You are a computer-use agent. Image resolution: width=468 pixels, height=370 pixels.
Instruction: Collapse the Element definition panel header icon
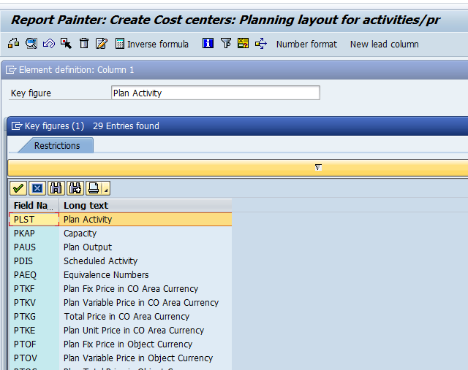(11, 70)
